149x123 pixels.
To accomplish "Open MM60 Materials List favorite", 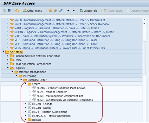I will (x=60, y=20).
